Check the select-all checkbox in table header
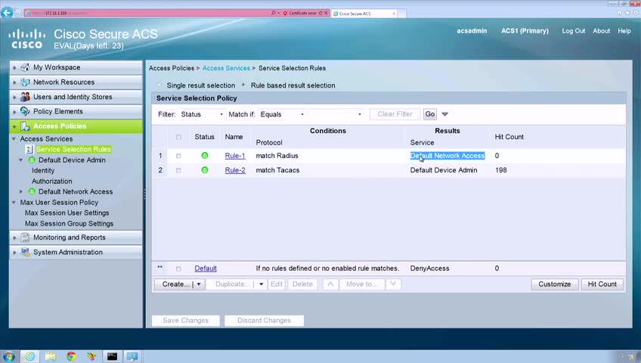The width and height of the screenshot is (641, 363). click(x=178, y=137)
